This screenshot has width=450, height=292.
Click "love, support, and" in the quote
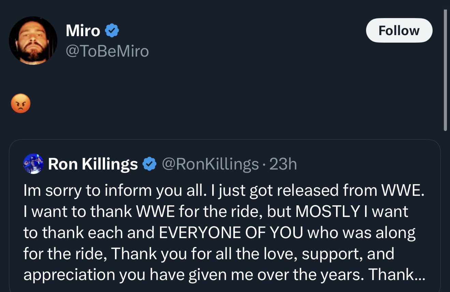pos(342,254)
